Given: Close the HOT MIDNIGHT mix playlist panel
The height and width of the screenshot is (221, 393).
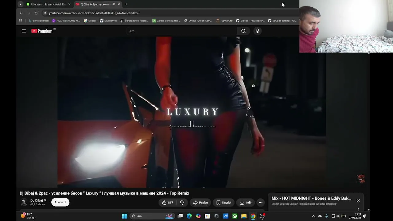Looking at the screenshot, I should 358,200.
